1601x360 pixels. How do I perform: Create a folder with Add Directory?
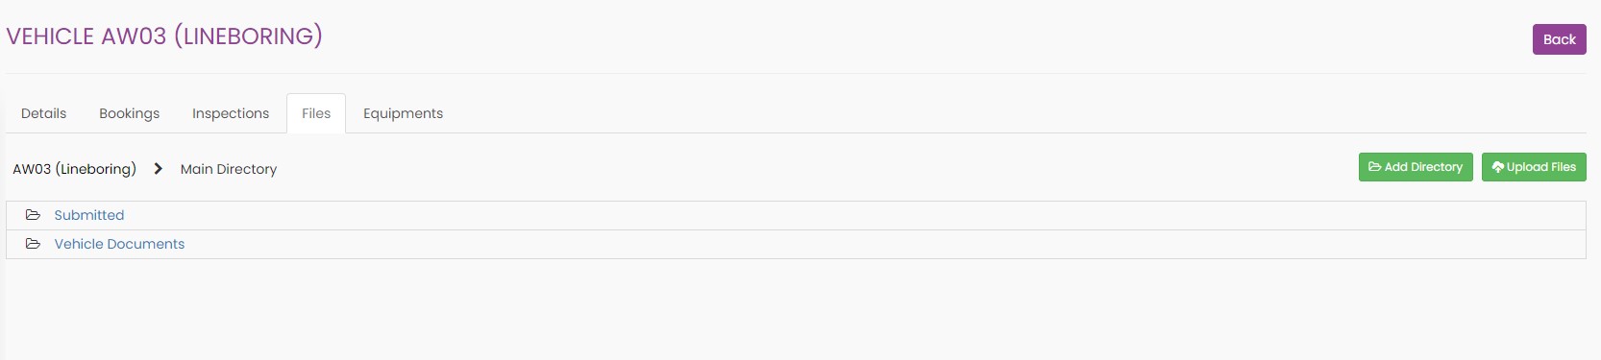(1416, 167)
